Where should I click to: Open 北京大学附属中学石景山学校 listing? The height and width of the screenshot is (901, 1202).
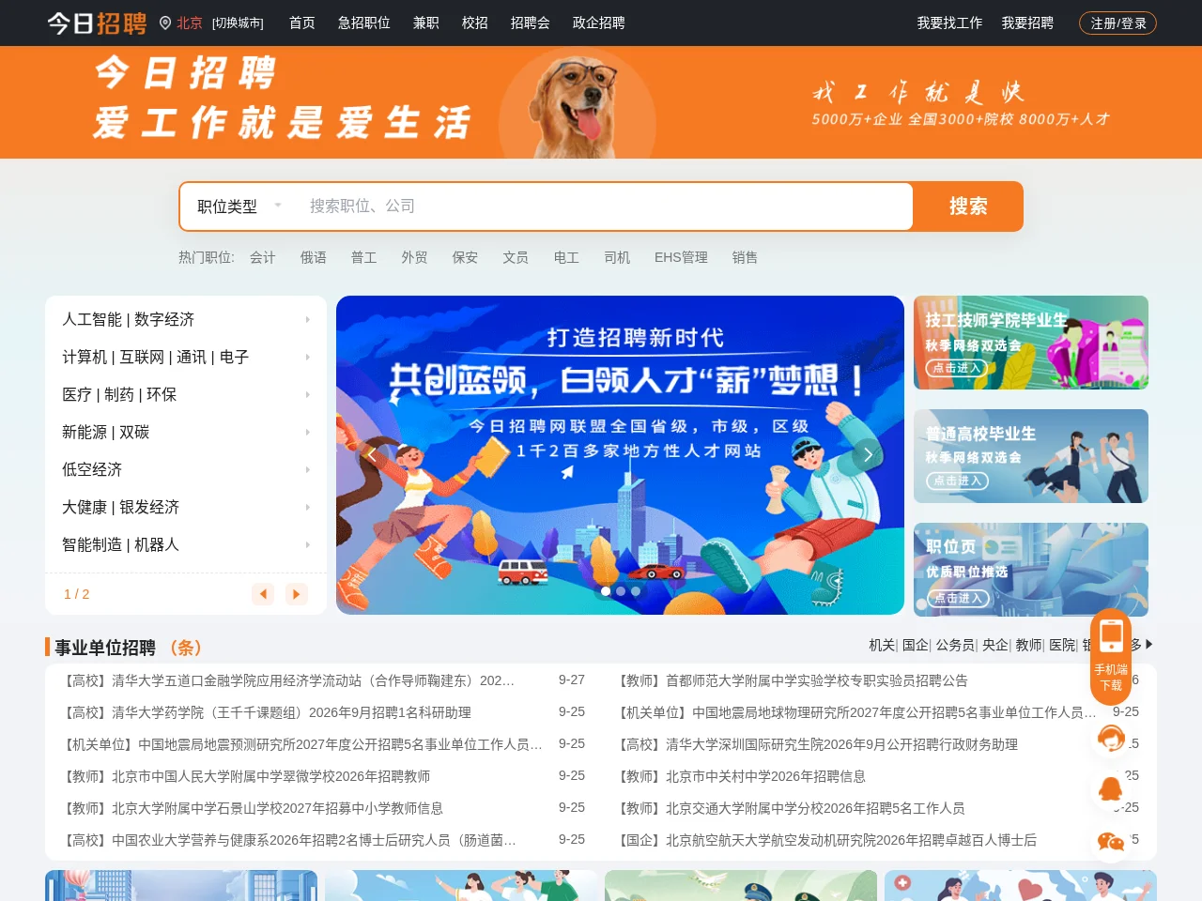click(x=252, y=808)
